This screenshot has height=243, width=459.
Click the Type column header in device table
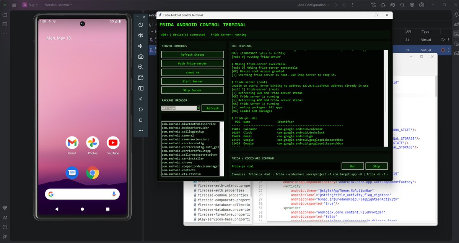coord(425,32)
